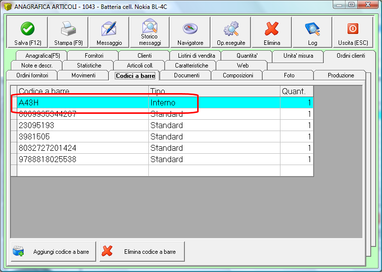Click Aggiungi codice a barre button
The width and height of the screenshot is (382, 272).
[x=54, y=251]
